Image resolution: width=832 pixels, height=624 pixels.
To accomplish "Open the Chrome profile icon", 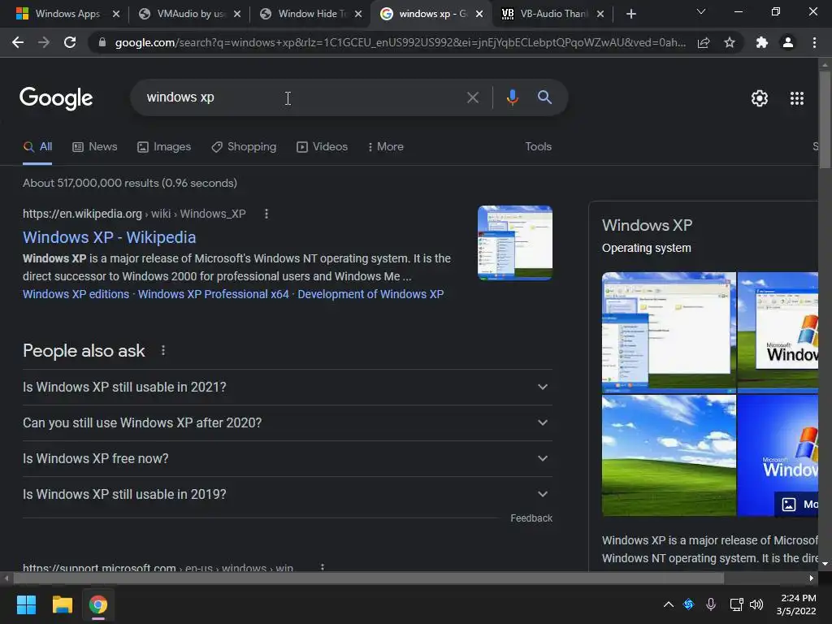I will tap(788, 42).
